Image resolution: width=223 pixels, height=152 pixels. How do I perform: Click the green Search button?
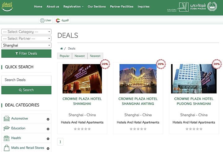26,90
